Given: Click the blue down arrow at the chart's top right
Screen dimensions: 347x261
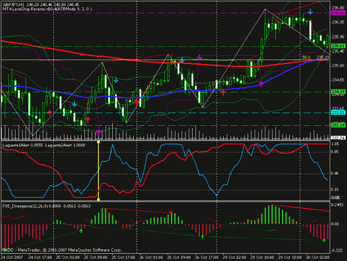Looking at the screenshot, I should (x=310, y=12).
